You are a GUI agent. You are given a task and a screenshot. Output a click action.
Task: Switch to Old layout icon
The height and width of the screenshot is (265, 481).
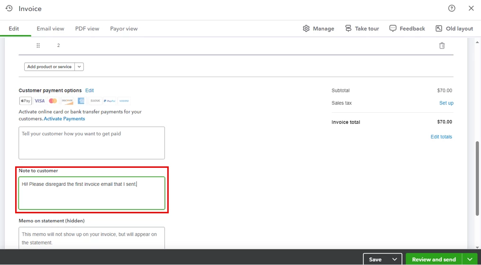coord(439,28)
